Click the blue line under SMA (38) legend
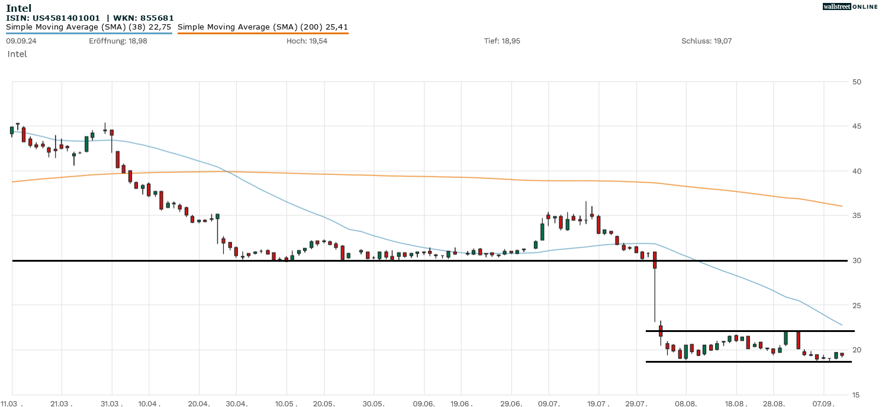Viewport: 882px width, 407px height. 89,33
